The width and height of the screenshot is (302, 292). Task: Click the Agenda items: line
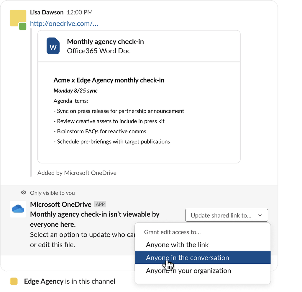pos(71,101)
